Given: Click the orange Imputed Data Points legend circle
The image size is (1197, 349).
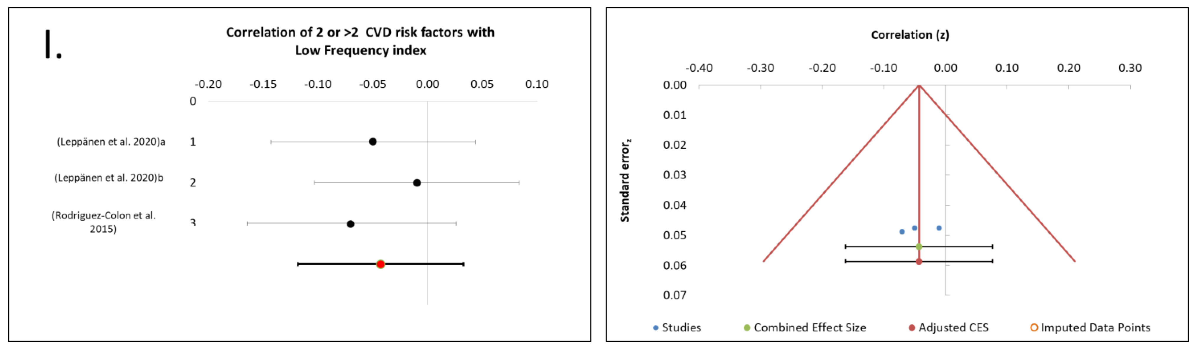Looking at the screenshot, I should 1034,328.
